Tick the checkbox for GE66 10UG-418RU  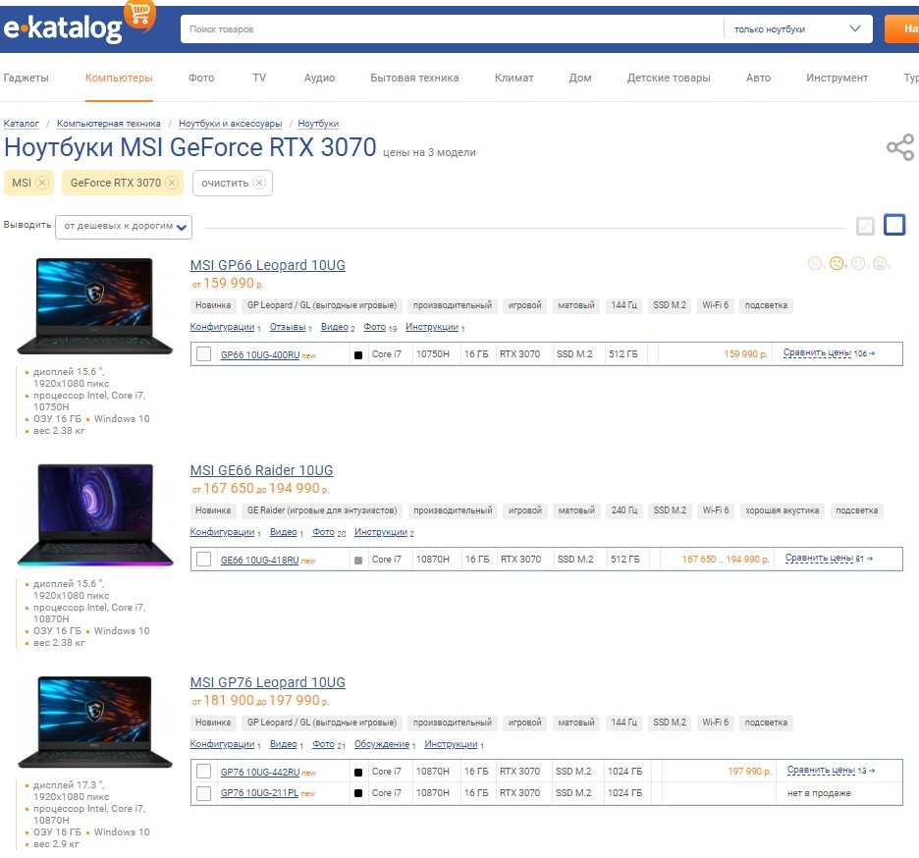pos(203,560)
